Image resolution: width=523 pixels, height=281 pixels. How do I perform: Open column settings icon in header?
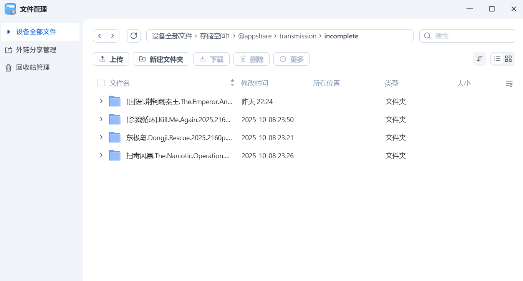[509, 84]
